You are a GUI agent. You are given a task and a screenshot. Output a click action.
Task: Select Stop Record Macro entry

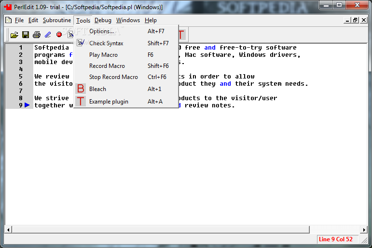(x=126, y=77)
